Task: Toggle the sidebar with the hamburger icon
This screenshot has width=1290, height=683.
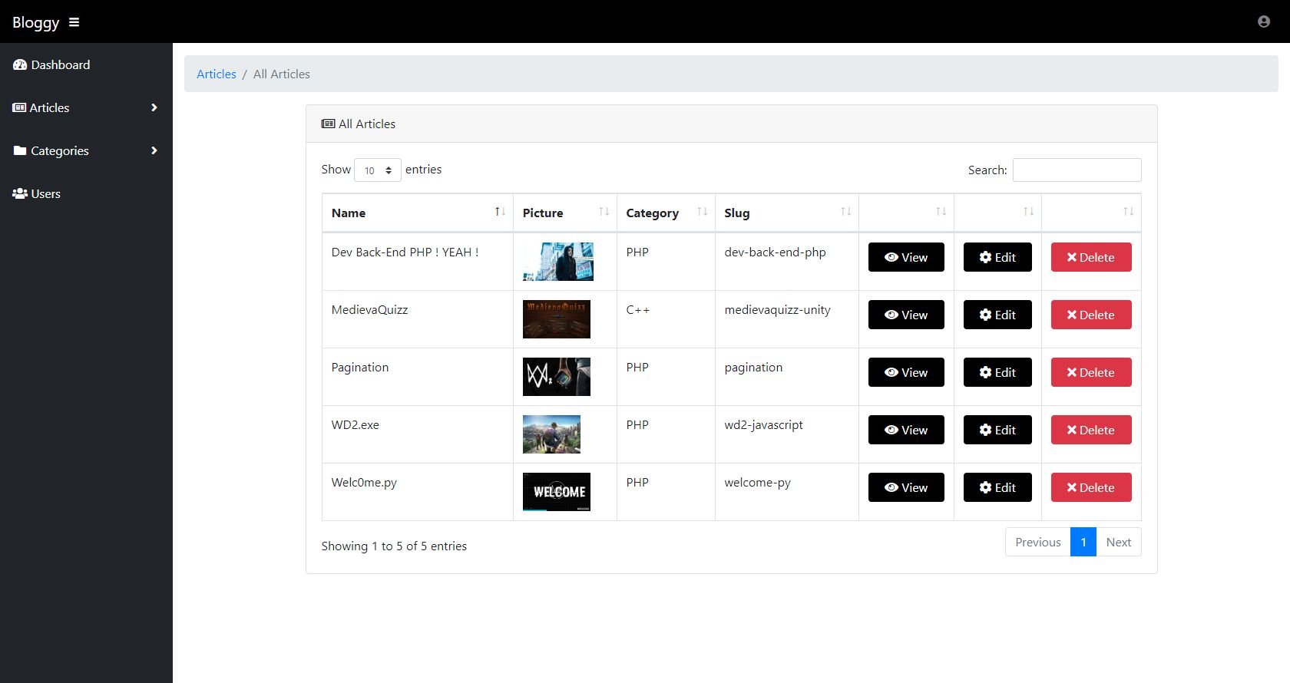Action: click(x=74, y=22)
